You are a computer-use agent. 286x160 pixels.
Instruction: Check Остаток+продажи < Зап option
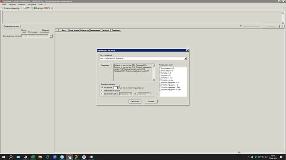[x=160, y=87]
